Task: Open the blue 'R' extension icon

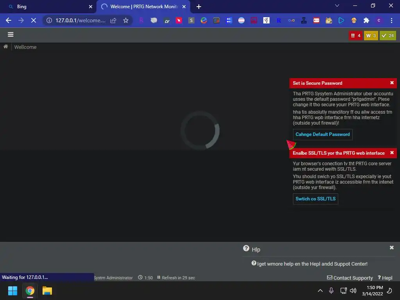Action: point(279,20)
